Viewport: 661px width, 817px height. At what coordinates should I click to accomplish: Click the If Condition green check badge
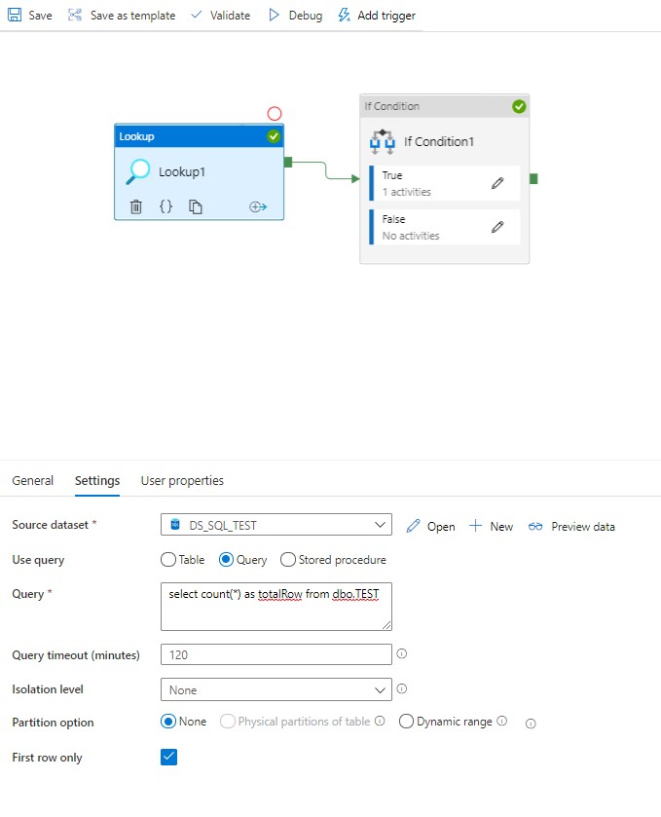tap(519, 106)
